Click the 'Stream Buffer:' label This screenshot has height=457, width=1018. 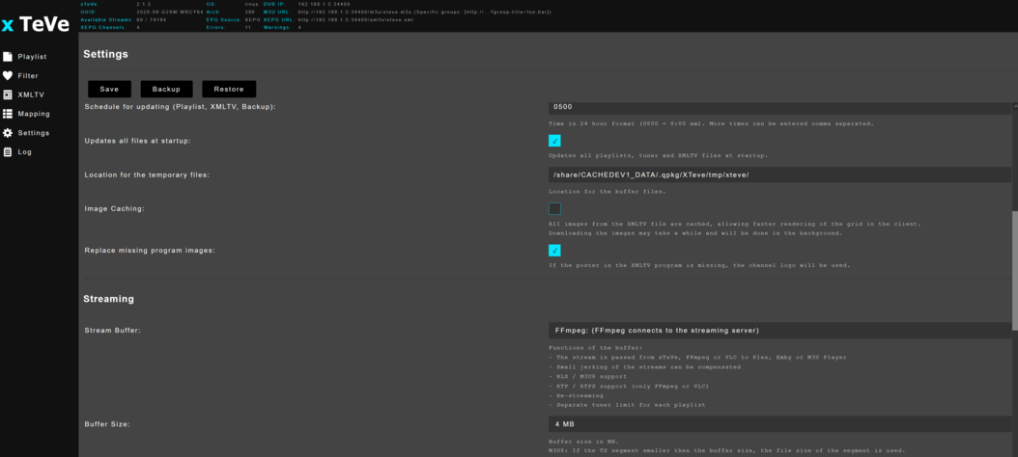point(113,331)
